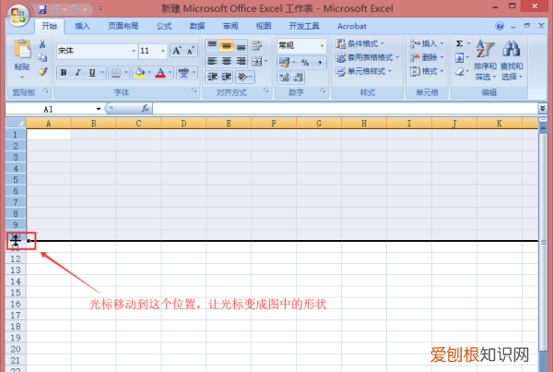
Task: Switch to 视图 ribbon tab
Action: click(x=264, y=26)
